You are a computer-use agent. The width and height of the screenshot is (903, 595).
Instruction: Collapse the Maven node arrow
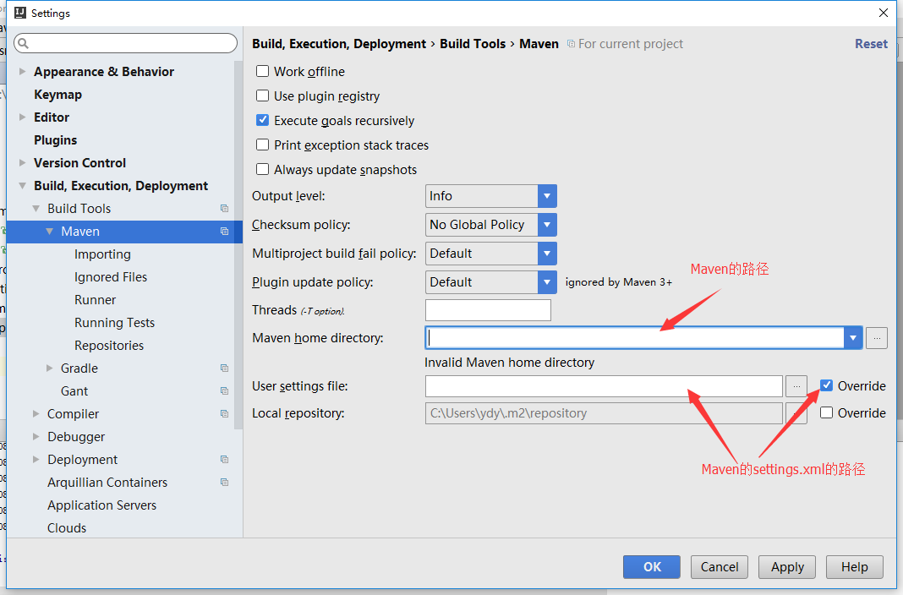coord(50,232)
